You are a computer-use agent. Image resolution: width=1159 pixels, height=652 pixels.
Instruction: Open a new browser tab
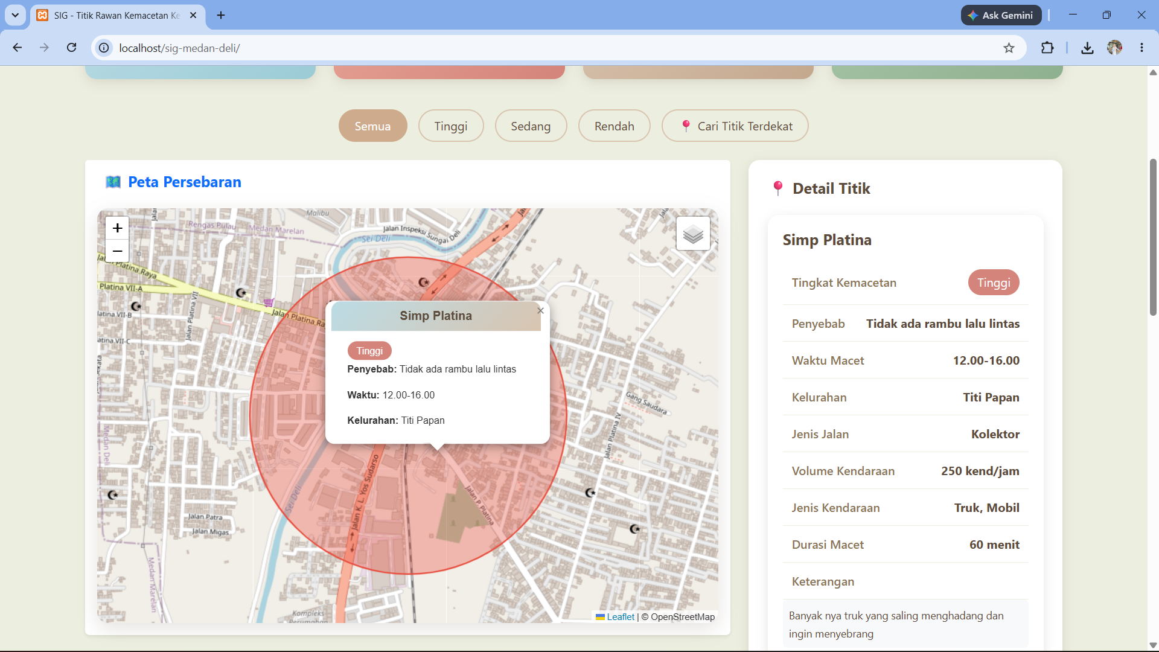click(x=221, y=15)
